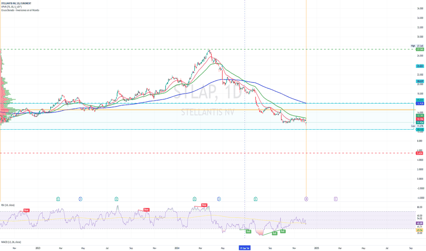The width and height of the screenshot is (426, 251).
Task: Click the purple event marker near December 2024
Action: pyautogui.click(x=306, y=199)
